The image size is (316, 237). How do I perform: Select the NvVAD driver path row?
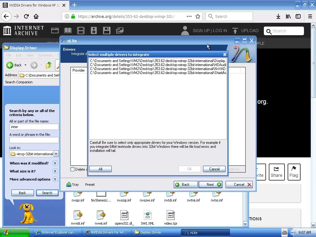click(158, 69)
